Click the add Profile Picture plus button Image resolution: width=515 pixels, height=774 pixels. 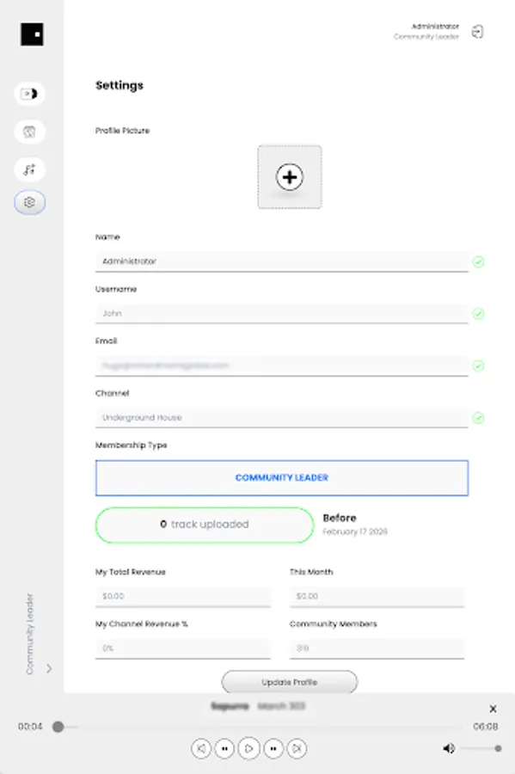[290, 177]
